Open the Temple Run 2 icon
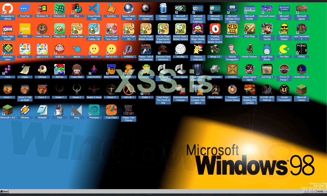Viewport: 327px width, 196px height. [x=232, y=29]
